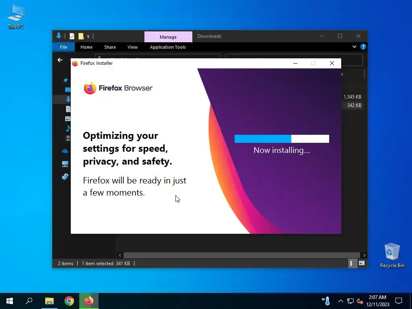Open File Explorer from the taskbar

coord(49,301)
